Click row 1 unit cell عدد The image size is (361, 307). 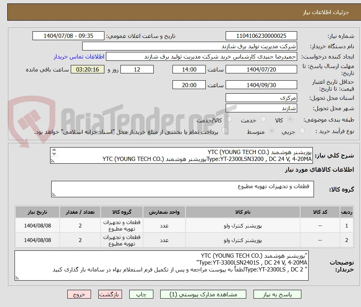coord(164,226)
